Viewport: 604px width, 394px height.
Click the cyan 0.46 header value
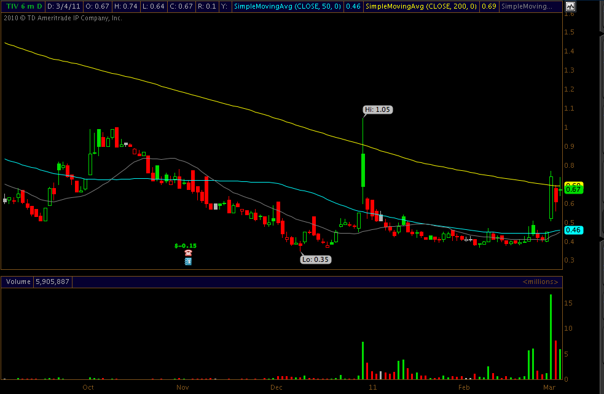tap(353, 7)
